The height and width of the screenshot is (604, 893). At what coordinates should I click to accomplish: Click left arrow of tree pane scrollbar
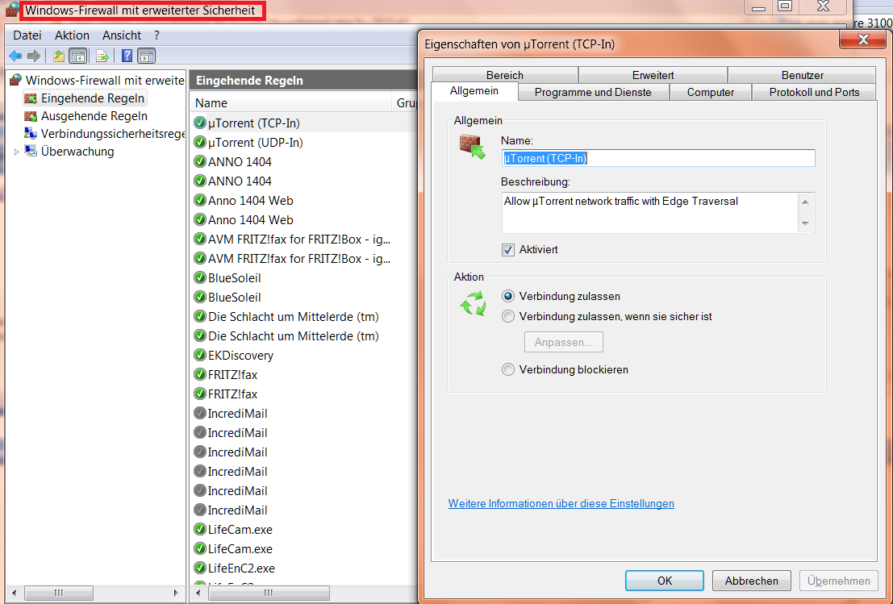pos(15,594)
